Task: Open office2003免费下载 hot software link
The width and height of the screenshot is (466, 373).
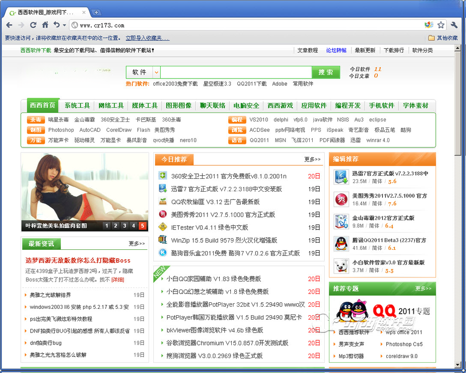Action: 175,84
